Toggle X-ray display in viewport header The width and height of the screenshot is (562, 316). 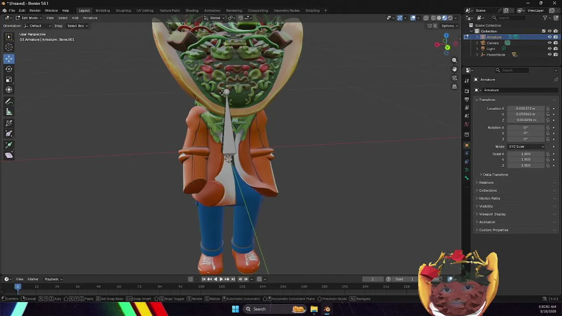pyautogui.click(x=426, y=18)
